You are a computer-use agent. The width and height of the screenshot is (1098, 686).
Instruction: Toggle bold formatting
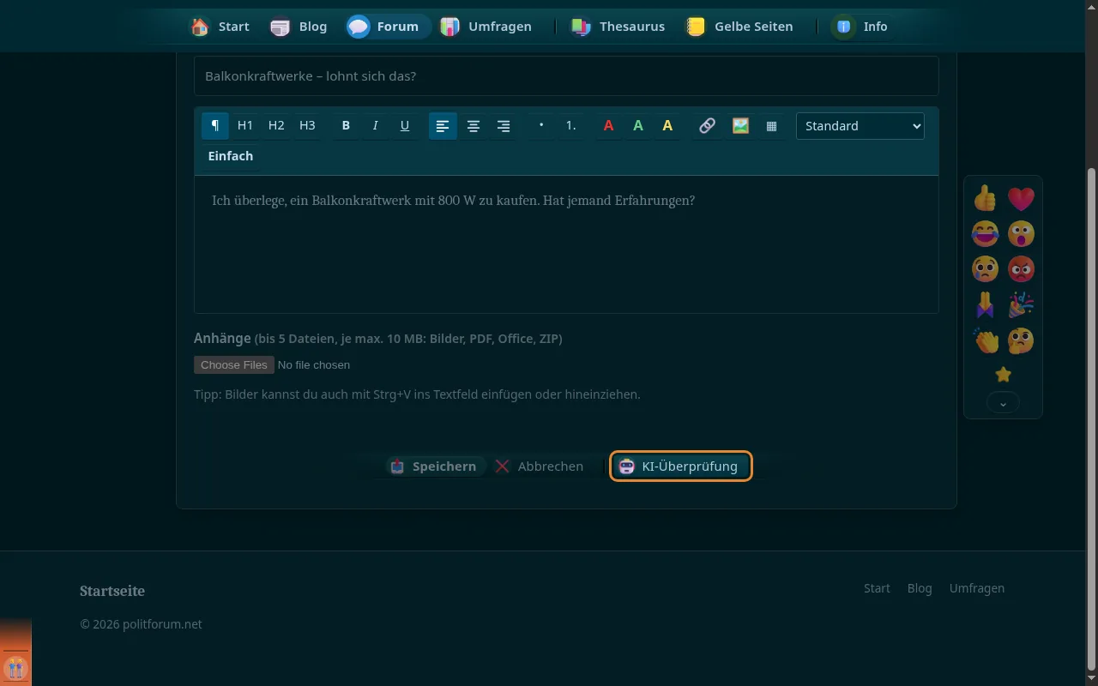click(x=346, y=126)
